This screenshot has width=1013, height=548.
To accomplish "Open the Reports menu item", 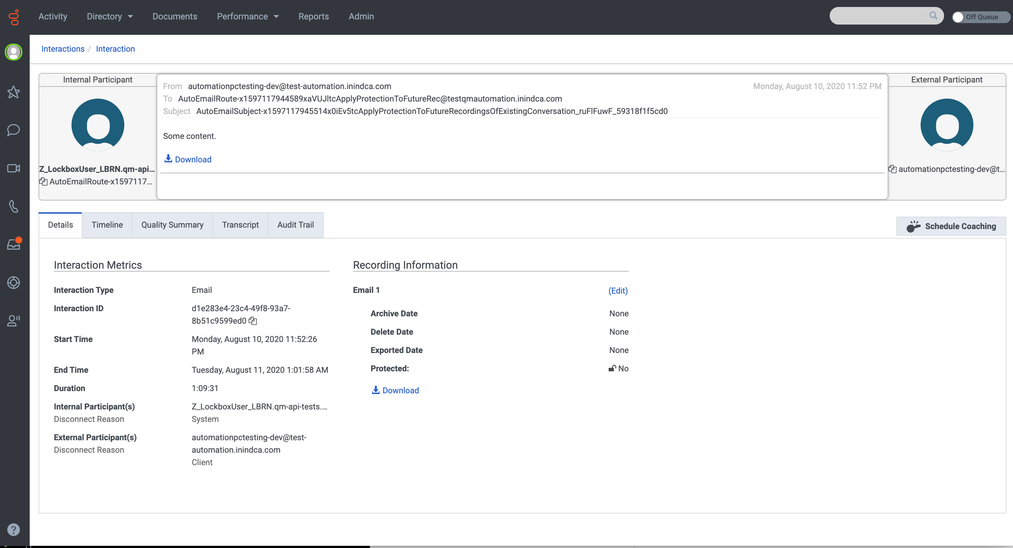I will pos(313,16).
